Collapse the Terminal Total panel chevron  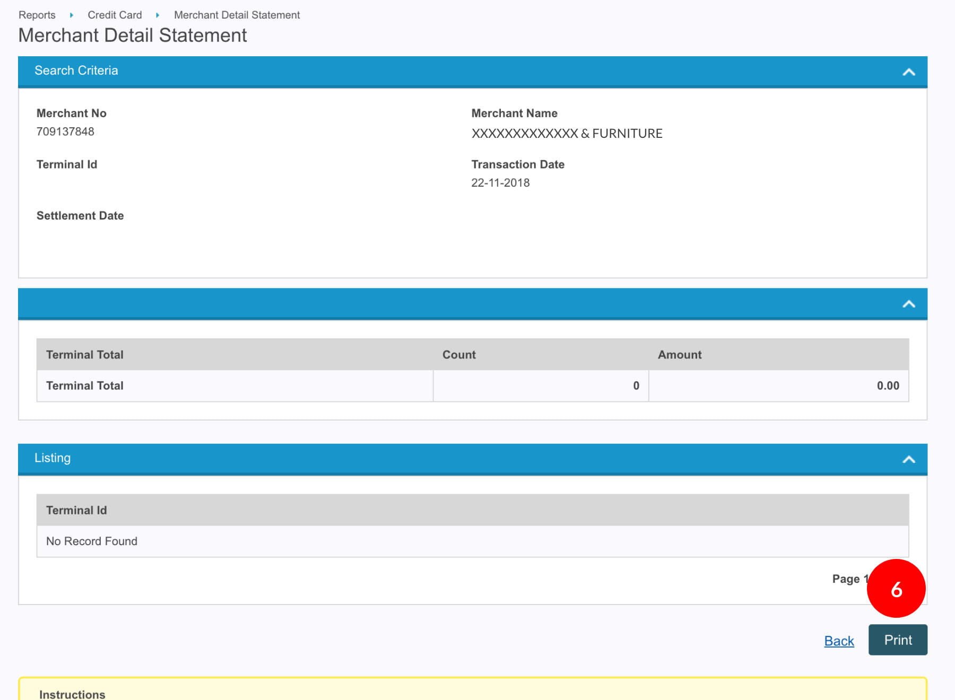[x=908, y=304]
